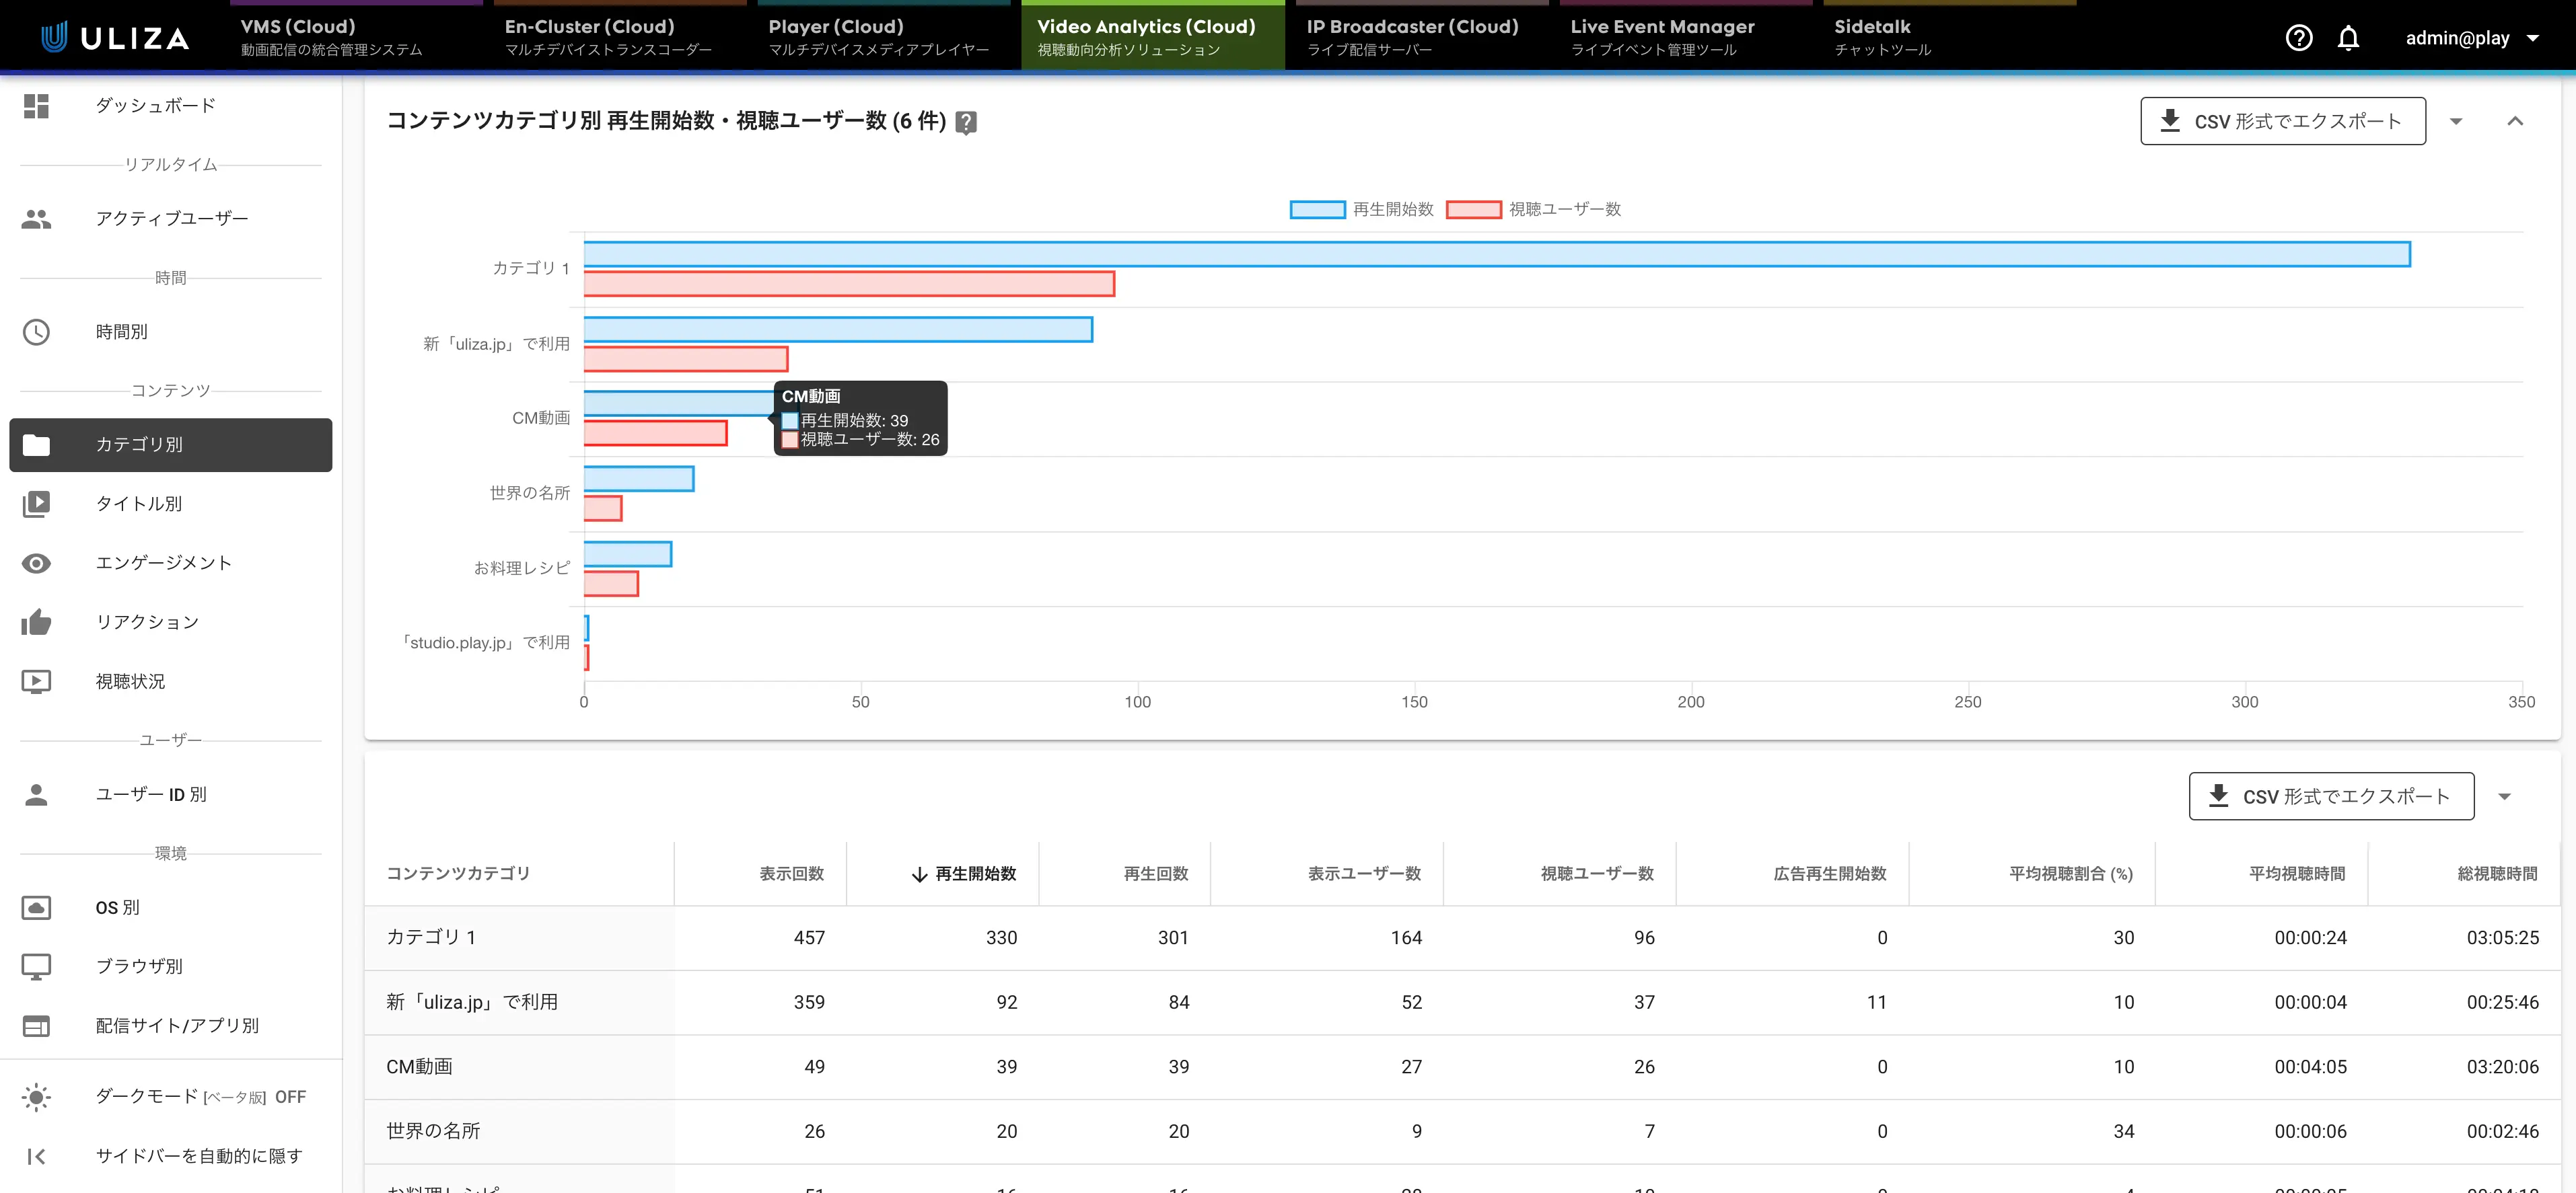
Task: Click the アクティブユーザー icon
Action: (40, 219)
